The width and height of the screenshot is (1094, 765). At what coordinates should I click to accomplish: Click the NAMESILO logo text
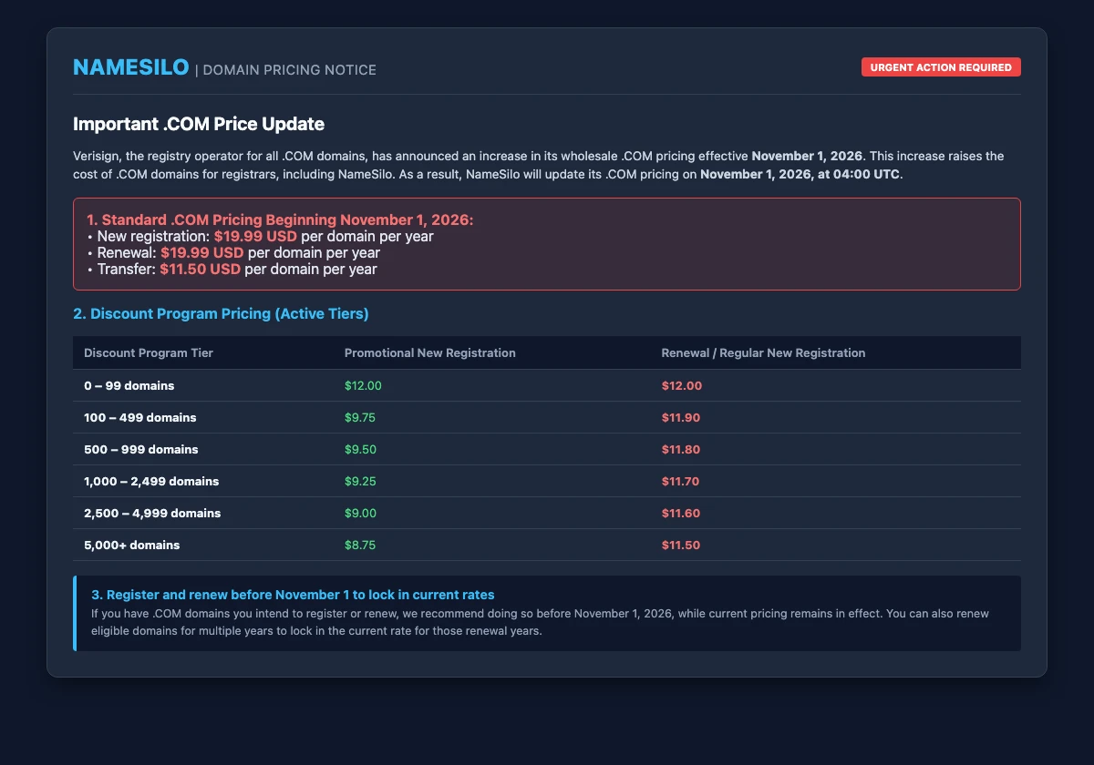[131, 67]
